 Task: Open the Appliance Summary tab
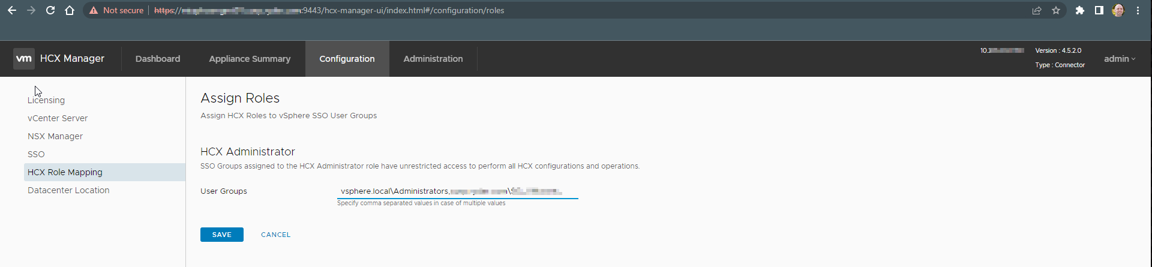click(250, 59)
